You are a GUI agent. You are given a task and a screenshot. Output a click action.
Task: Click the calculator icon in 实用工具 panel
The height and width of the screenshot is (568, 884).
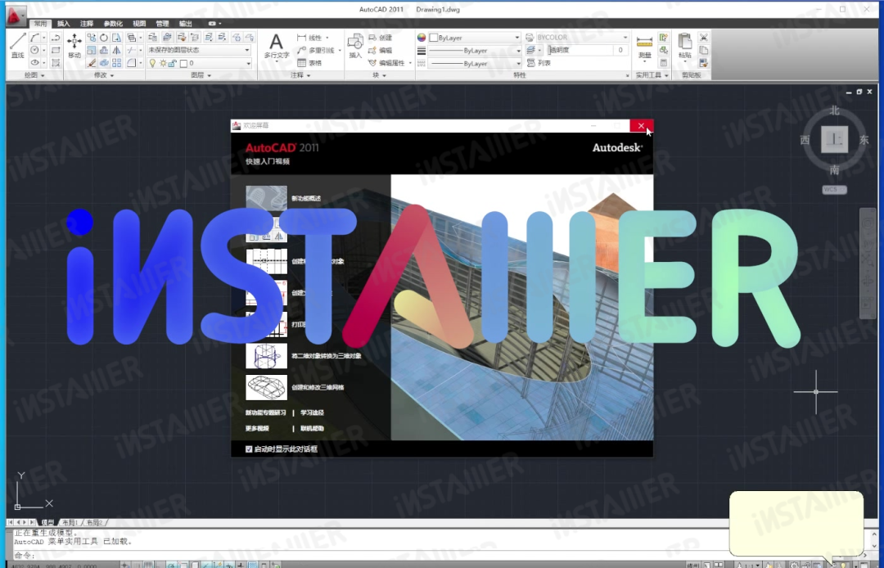664,63
